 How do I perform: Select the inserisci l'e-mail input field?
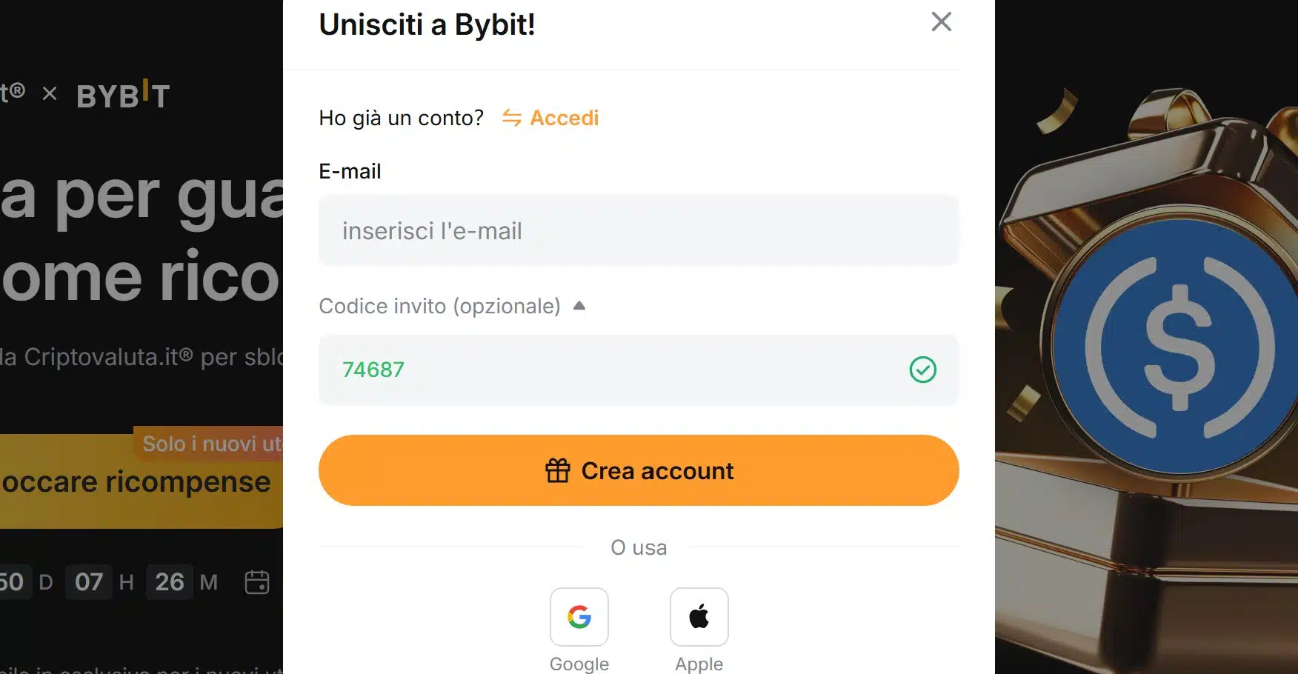(639, 230)
